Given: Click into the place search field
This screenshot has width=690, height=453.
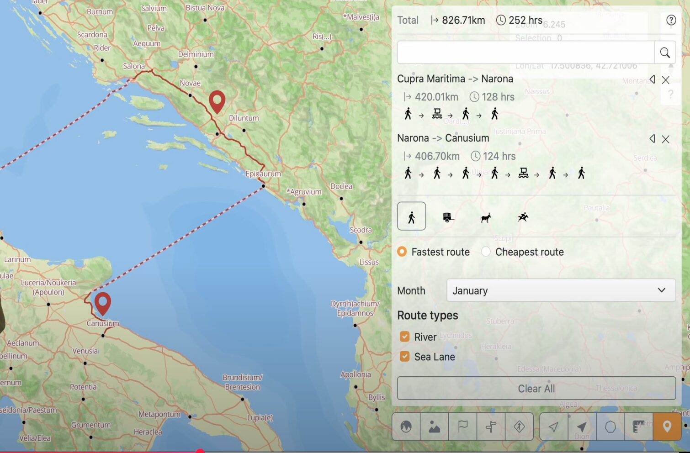Looking at the screenshot, I should click(x=525, y=53).
